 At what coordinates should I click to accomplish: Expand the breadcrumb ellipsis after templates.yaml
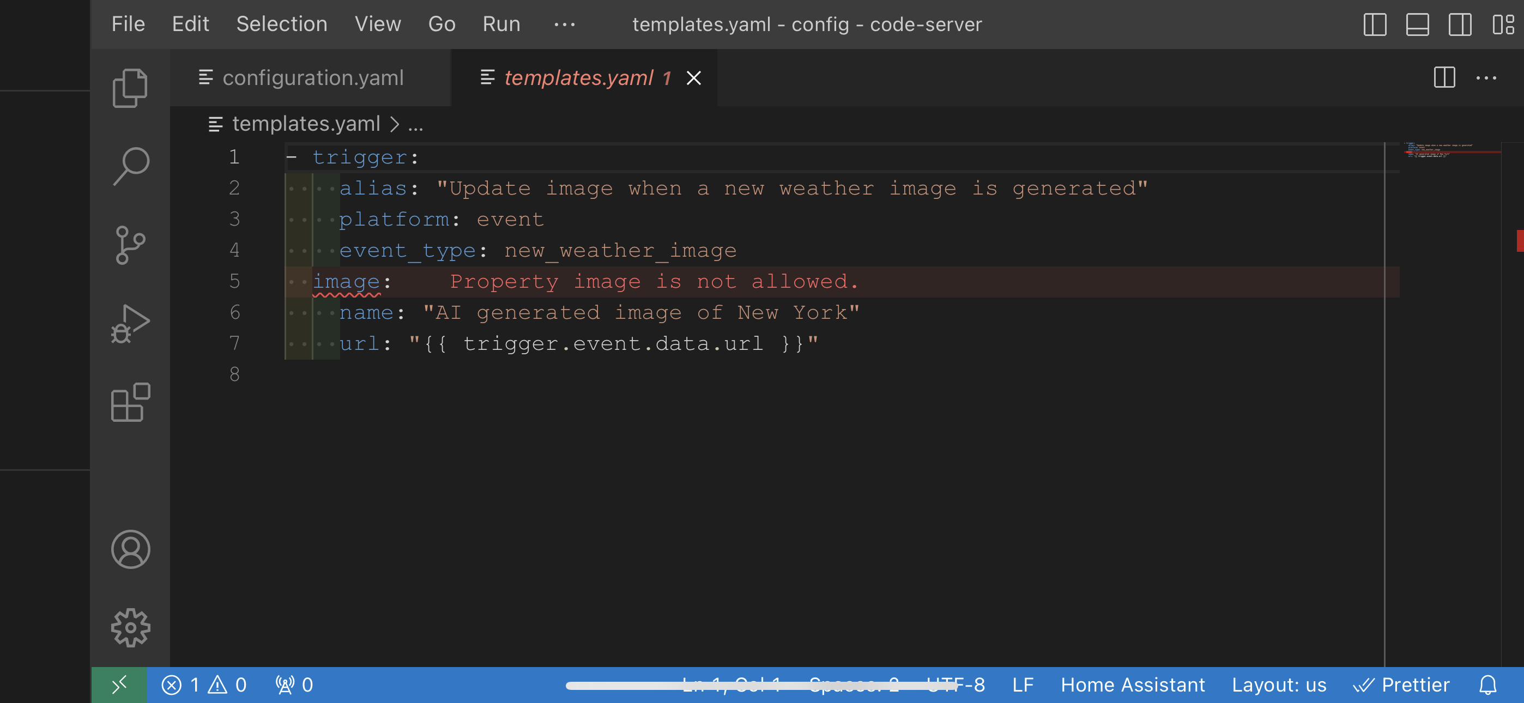coord(415,124)
